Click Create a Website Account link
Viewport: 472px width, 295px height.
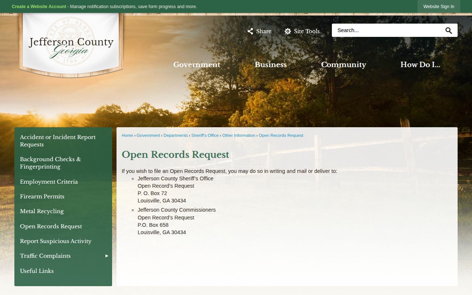[39, 7]
